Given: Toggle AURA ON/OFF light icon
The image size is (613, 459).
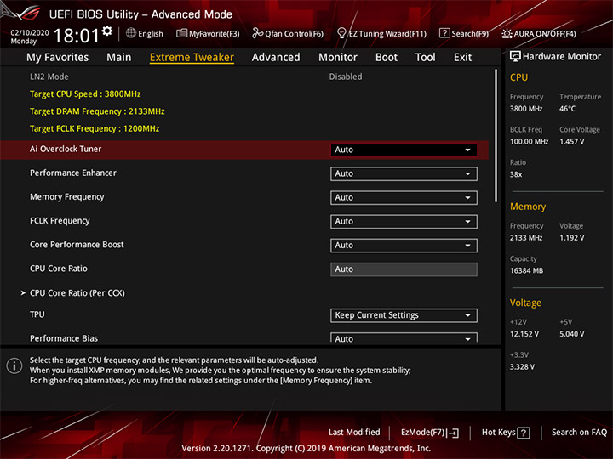Looking at the screenshot, I should [507, 33].
